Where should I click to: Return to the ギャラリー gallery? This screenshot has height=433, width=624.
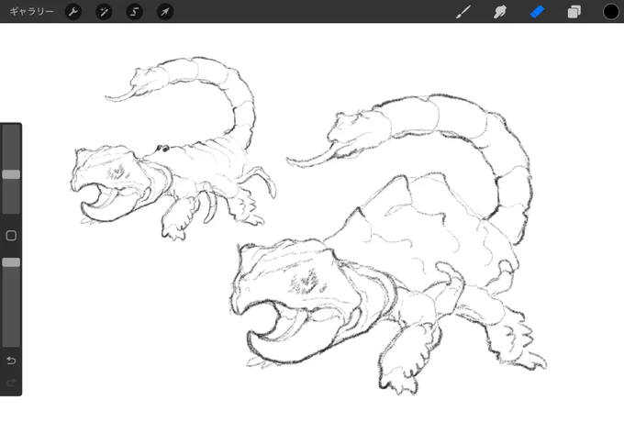(x=31, y=12)
